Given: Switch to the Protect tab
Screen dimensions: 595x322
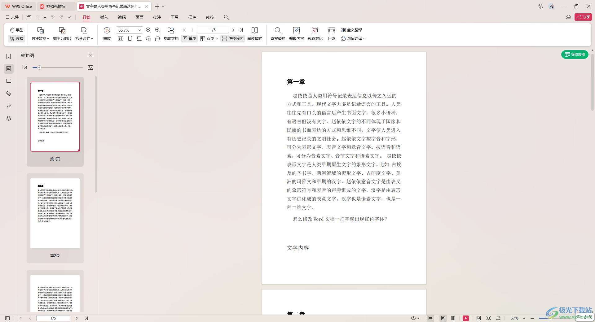Looking at the screenshot, I should [x=192, y=17].
